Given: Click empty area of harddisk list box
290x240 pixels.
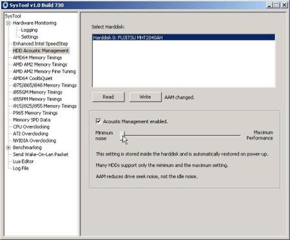Looking at the screenshot, I should 184,63.
